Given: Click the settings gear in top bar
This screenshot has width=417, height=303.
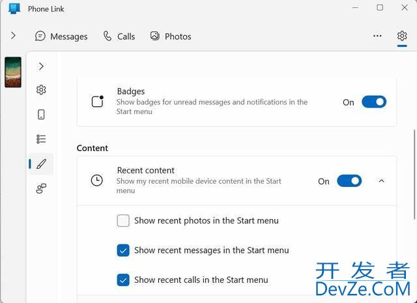Looking at the screenshot, I should tap(402, 36).
